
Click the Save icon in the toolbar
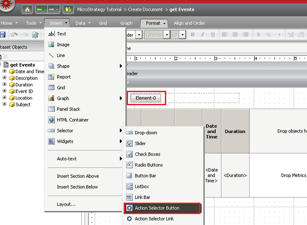(x=3, y=35)
